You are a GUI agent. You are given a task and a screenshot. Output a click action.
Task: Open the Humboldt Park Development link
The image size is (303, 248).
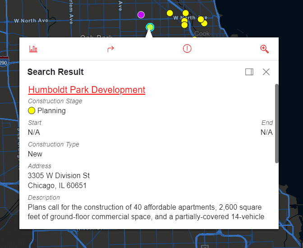(87, 90)
